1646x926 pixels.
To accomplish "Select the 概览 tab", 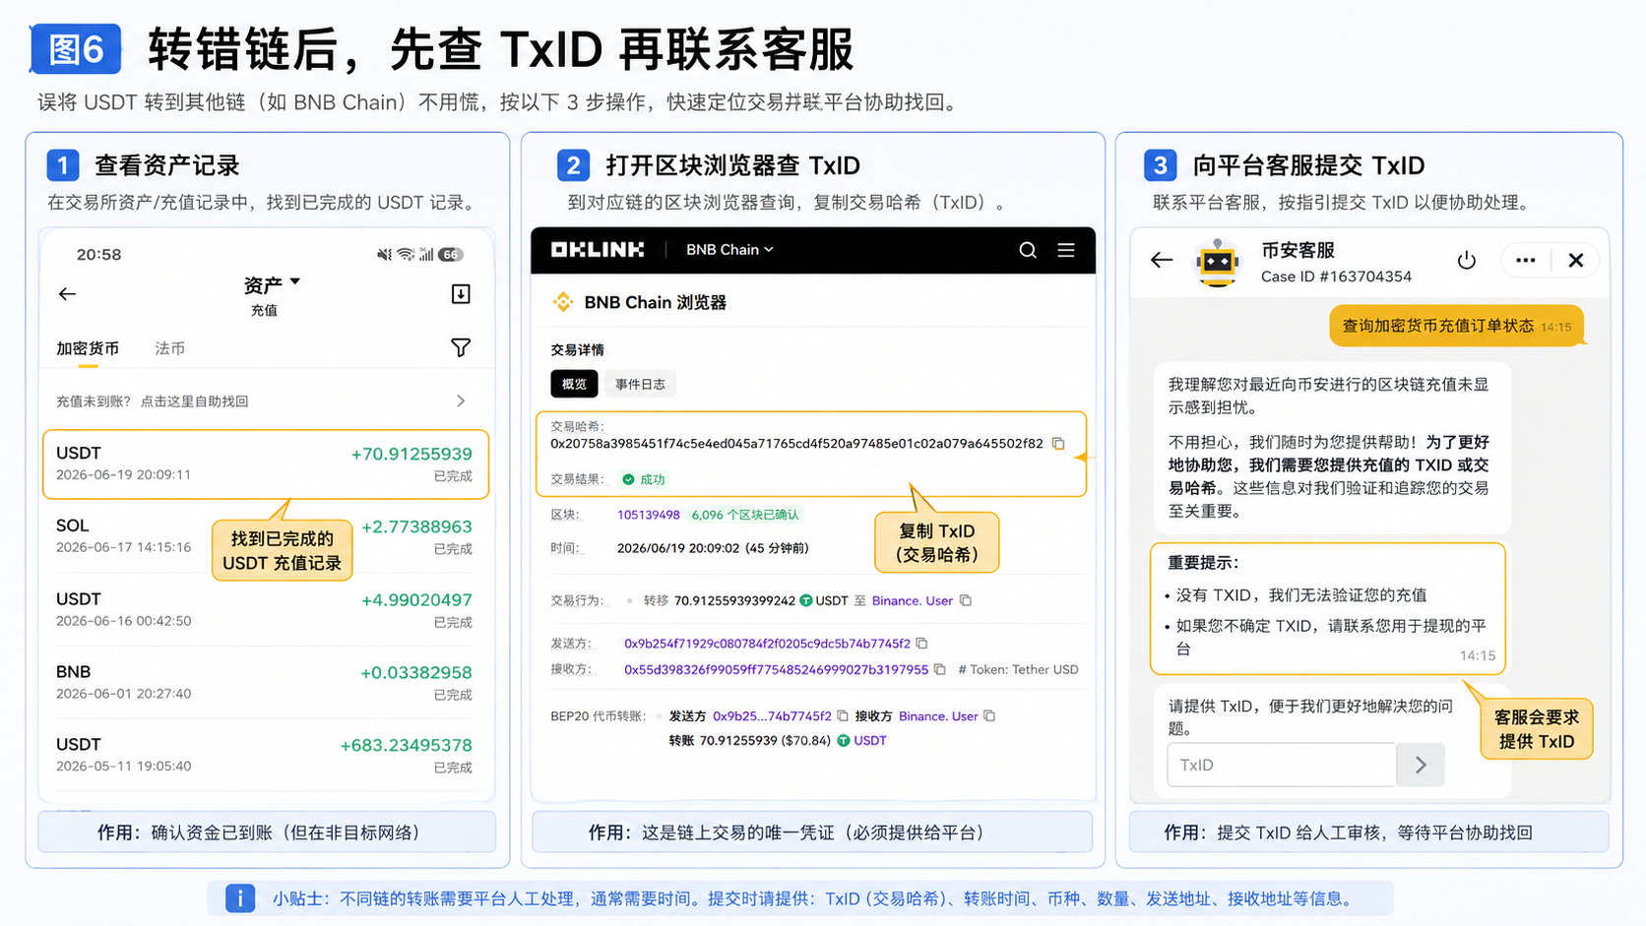I will pyautogui.click(x=574, y=384).
